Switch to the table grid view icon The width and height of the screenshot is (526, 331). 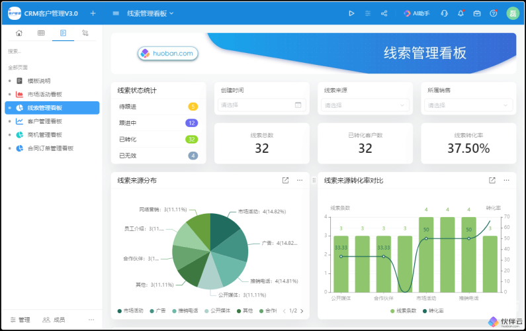point(41,32)
